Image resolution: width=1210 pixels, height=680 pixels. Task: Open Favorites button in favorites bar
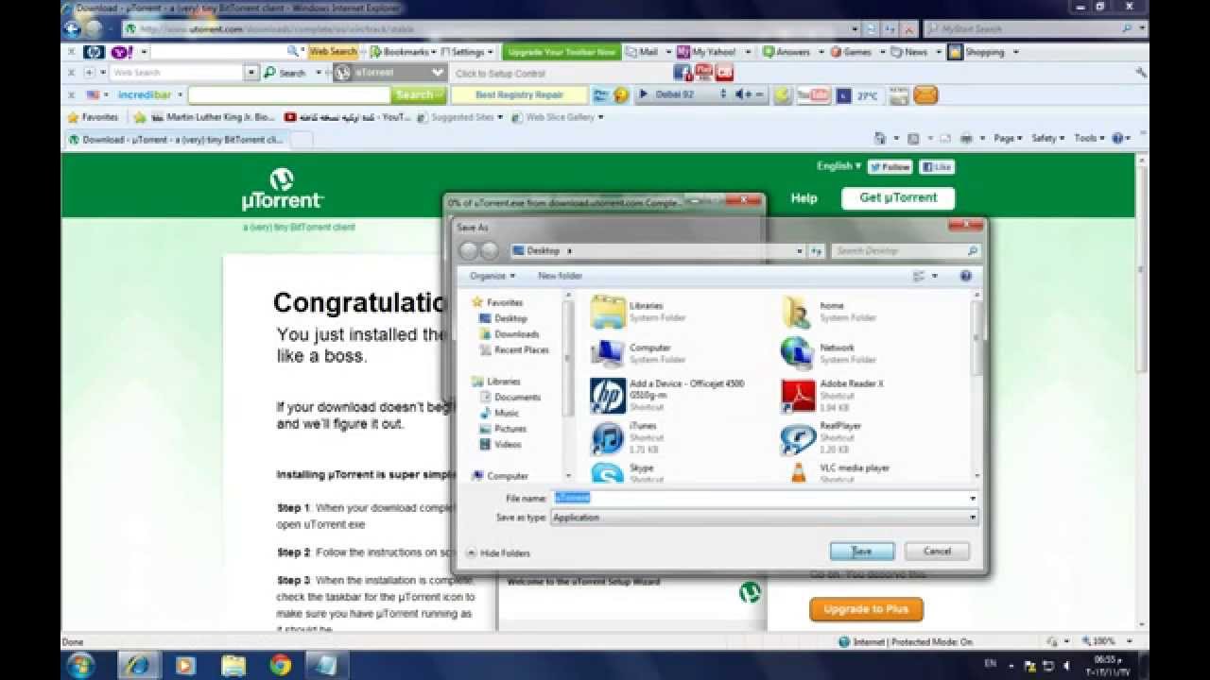coord(92,117)
